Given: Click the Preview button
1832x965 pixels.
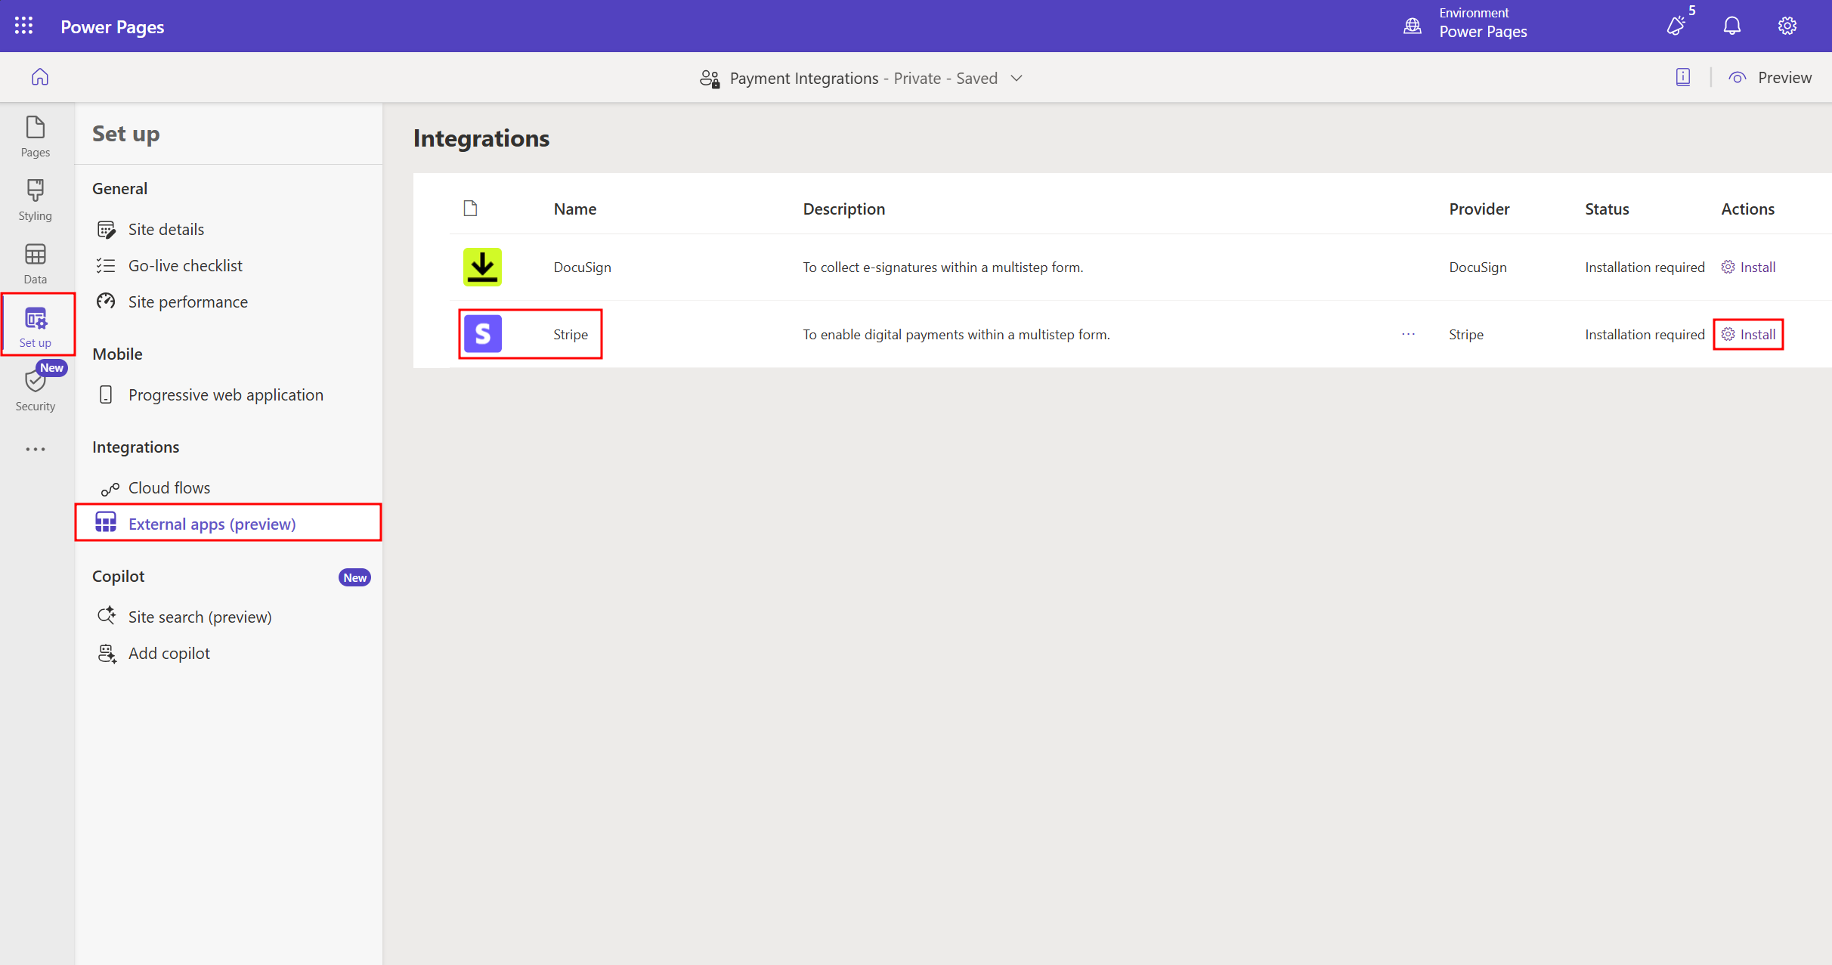Looking at the screenshot, I should click(x=1771, y=78).
